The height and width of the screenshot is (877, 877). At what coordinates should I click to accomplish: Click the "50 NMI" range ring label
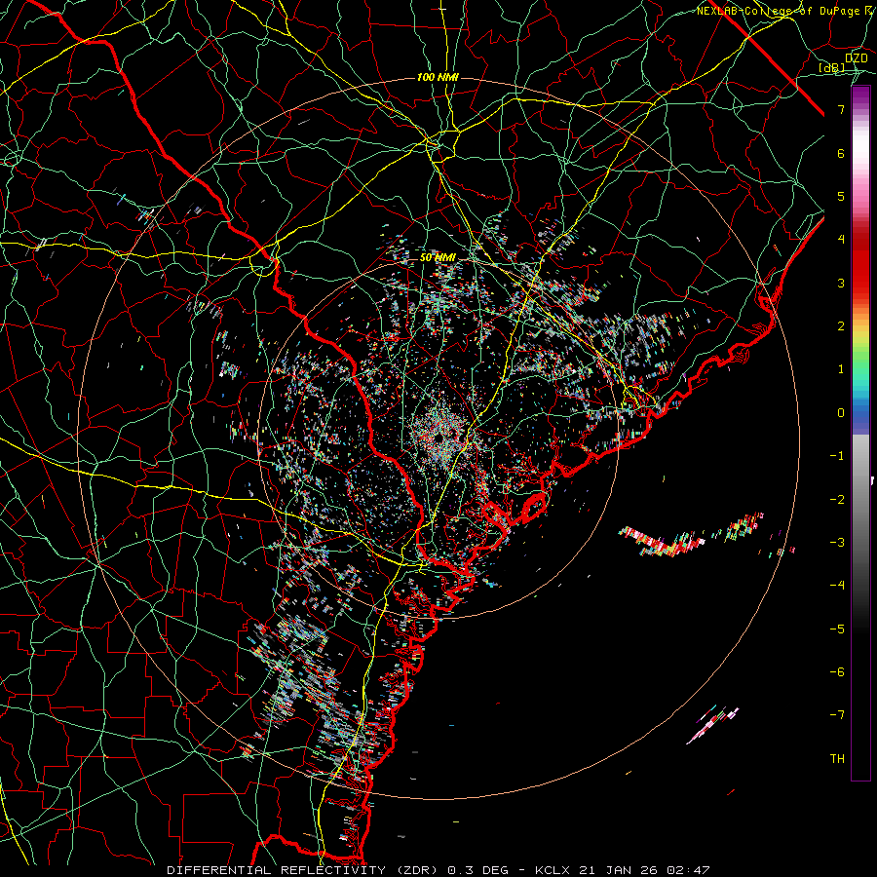tap(438, 257)
